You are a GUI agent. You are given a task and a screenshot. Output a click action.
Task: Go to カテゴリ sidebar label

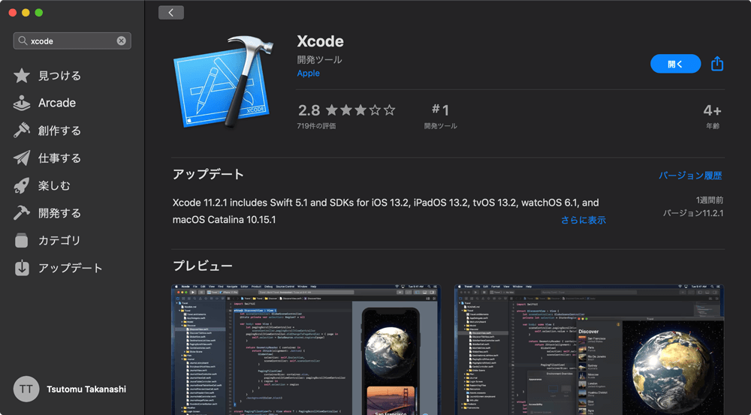[x=59, y=240]
